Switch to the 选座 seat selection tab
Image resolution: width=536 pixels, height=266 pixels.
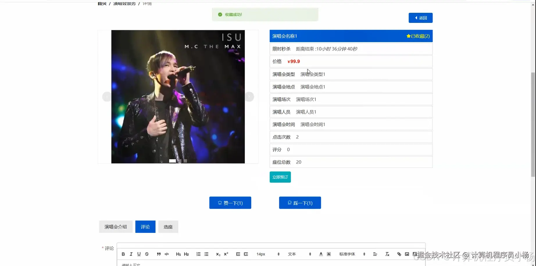pyautogui.click(x=168, y=227)
